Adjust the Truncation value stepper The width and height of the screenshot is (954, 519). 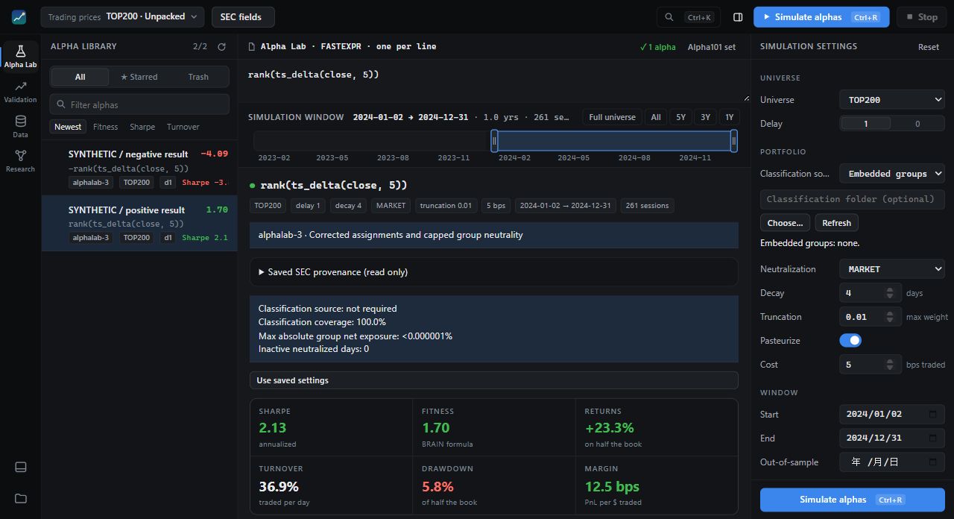click(889, 317)
